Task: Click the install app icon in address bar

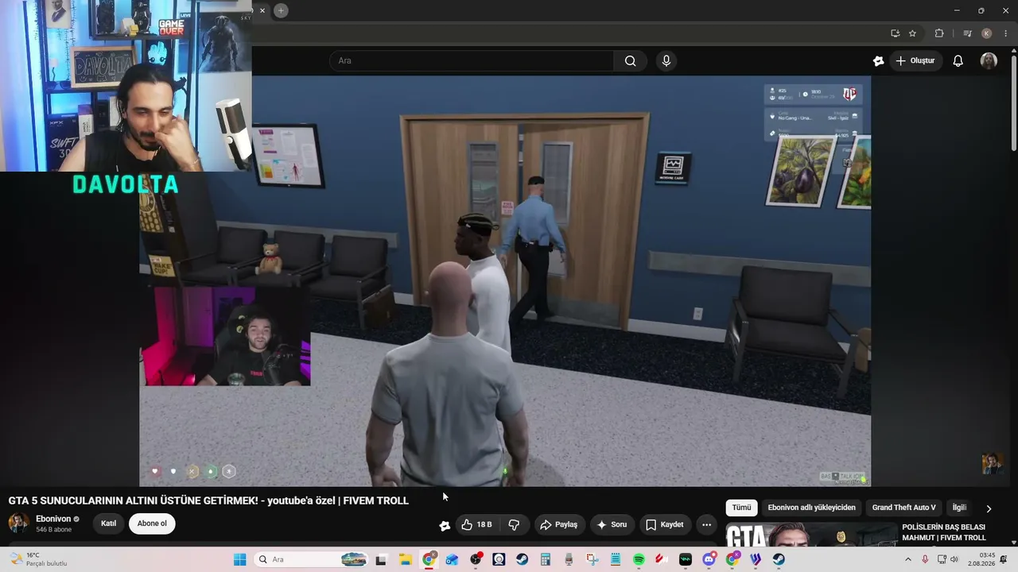Action: tap(895, 33)
